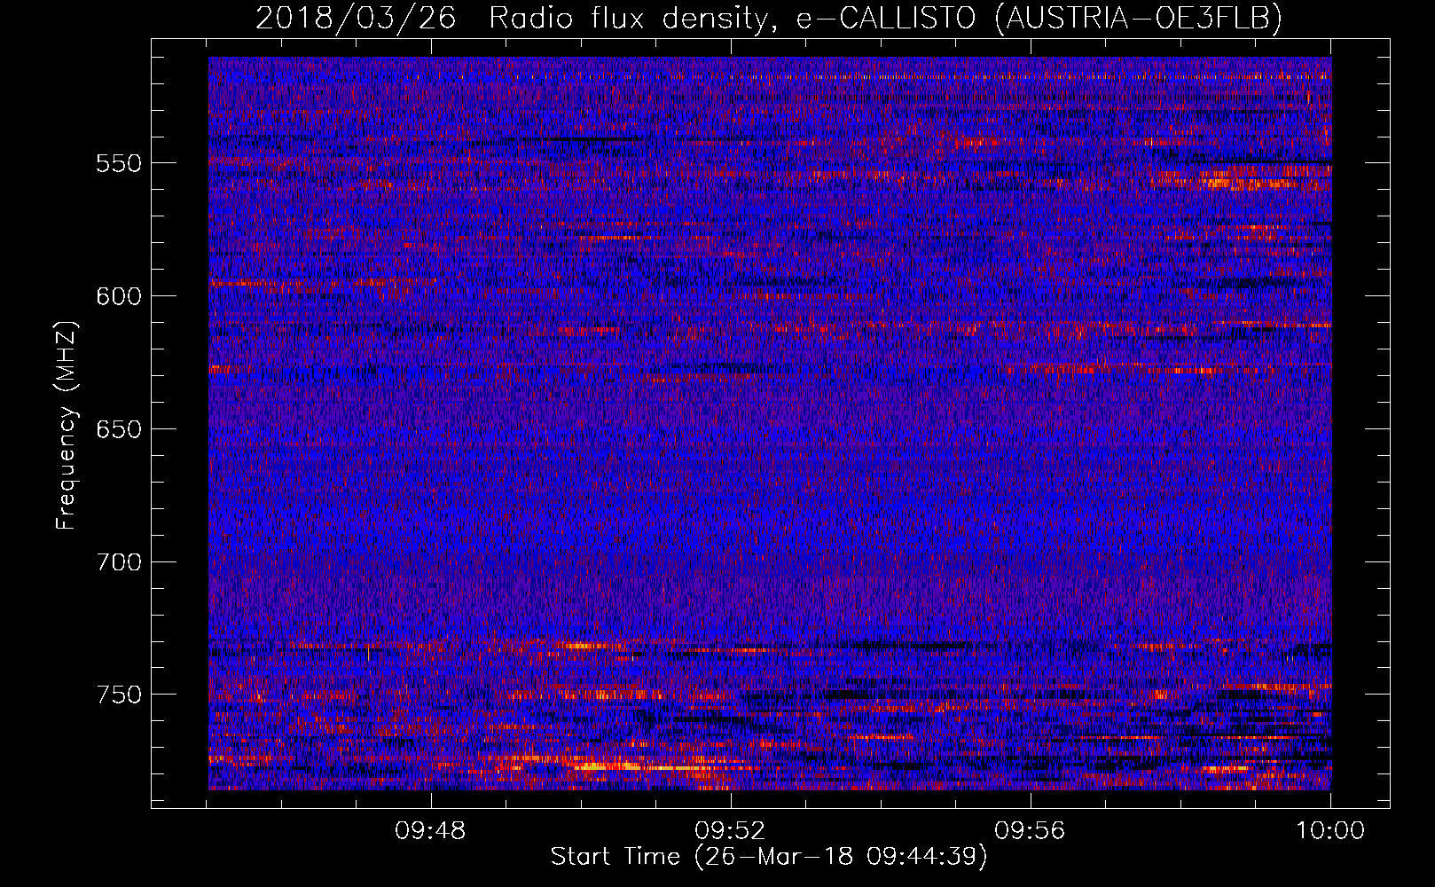The width and height of the screenshot is (1435, 887).
Task: Click the 750 frequency tick label
Action: [x=119, y=695]
